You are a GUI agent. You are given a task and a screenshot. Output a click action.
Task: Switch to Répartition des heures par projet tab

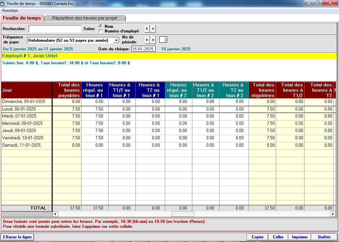[85, 18]
